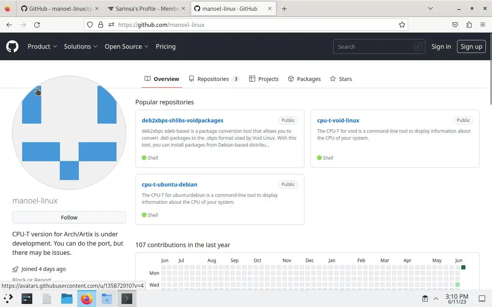Open cpu-t-void-linux repository
Screen dimensions: 492x307
click(x=338, y=120)
